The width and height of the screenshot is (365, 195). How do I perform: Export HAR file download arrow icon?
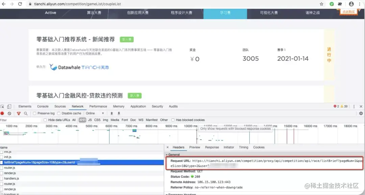tap(119, 113)
